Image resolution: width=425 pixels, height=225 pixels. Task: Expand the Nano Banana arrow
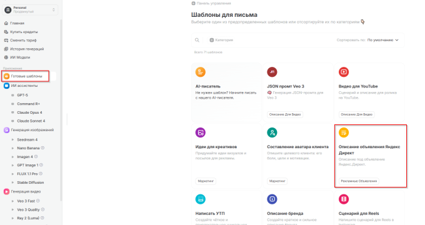pos(12,148)
